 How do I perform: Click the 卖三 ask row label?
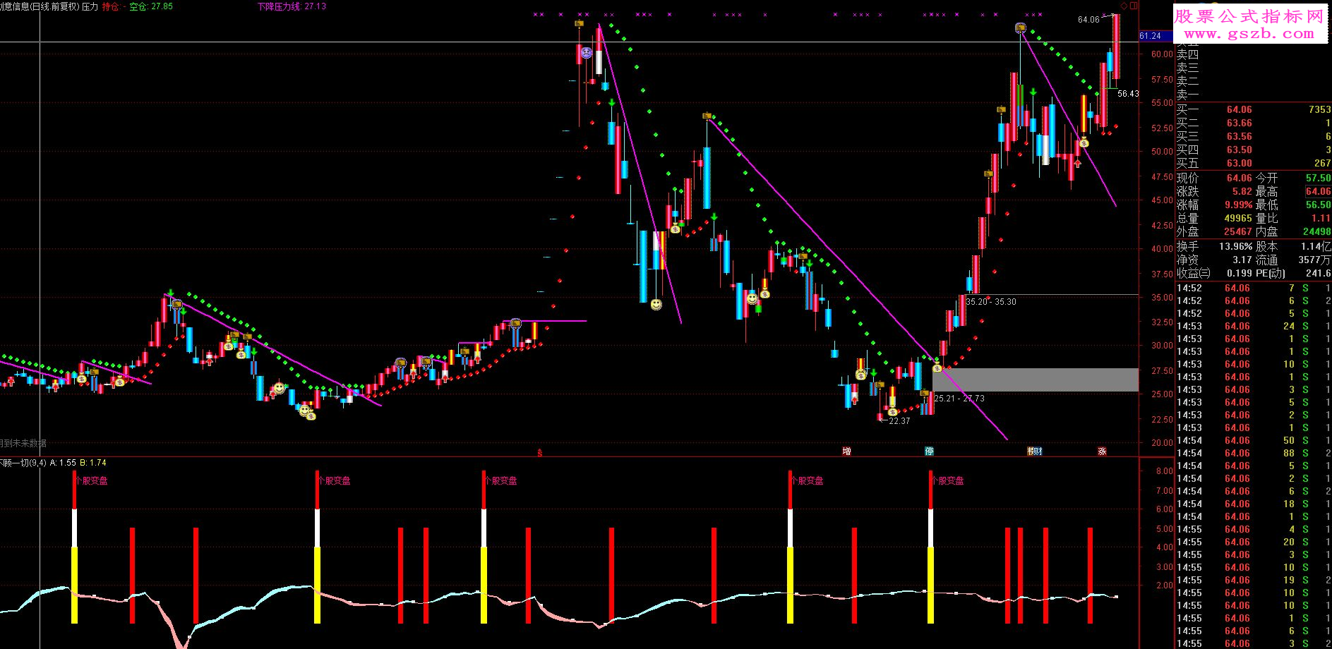pyautogui.click(x=1187, y=68)
